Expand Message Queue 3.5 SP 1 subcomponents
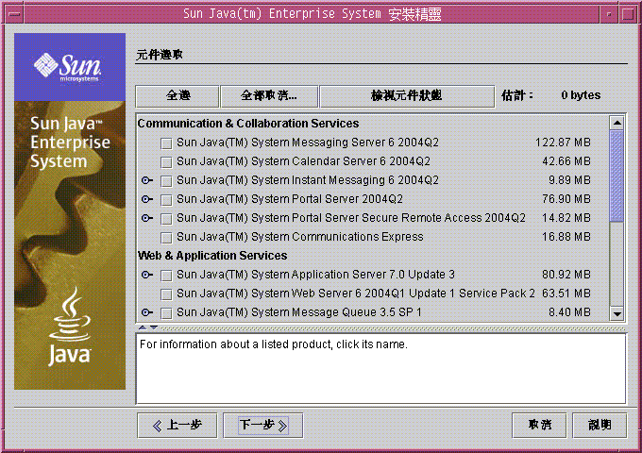The width and height of the screenshot is (642, 453). [147, 312]
